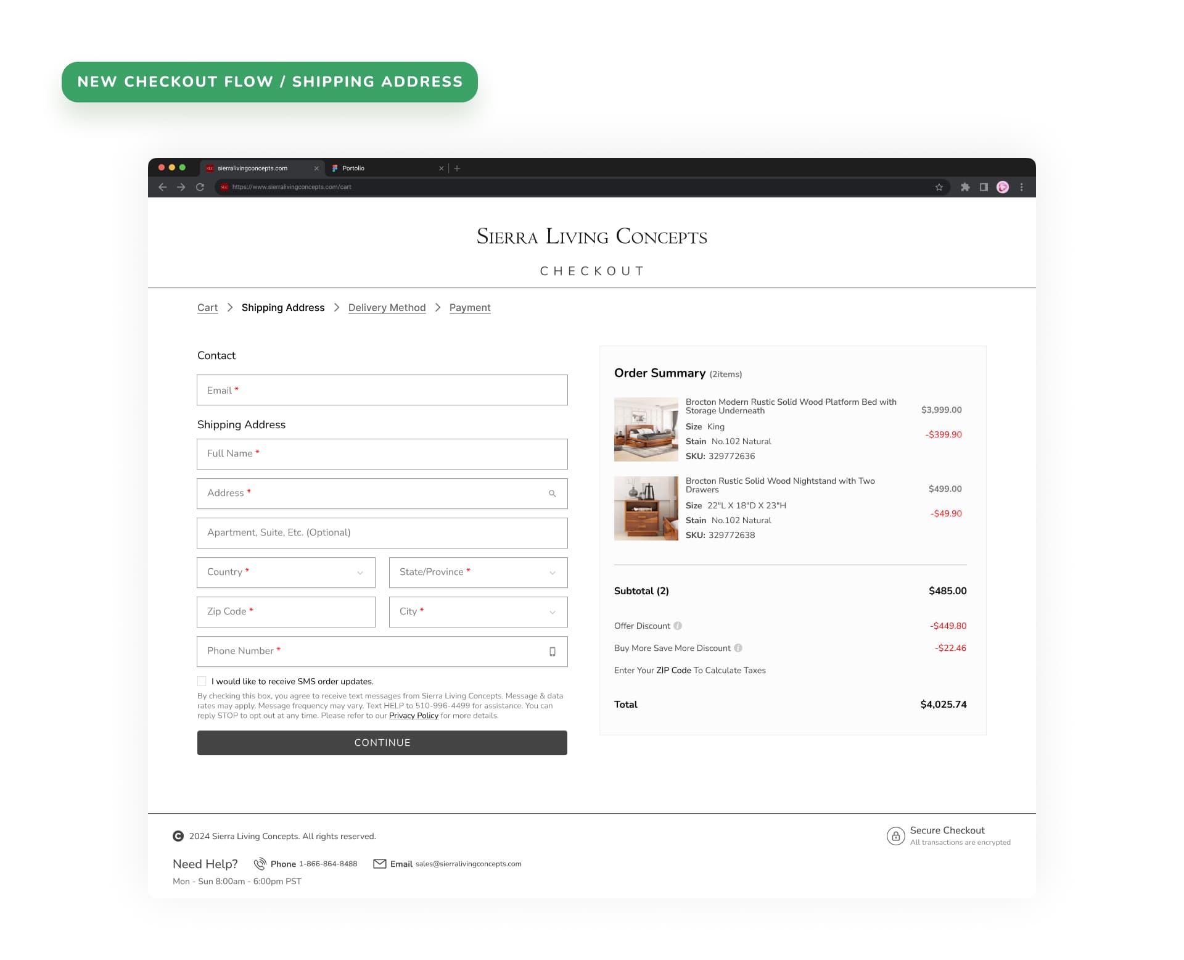Click the copyright symbol icon
Screen dimensions: 1184x960
178,836
